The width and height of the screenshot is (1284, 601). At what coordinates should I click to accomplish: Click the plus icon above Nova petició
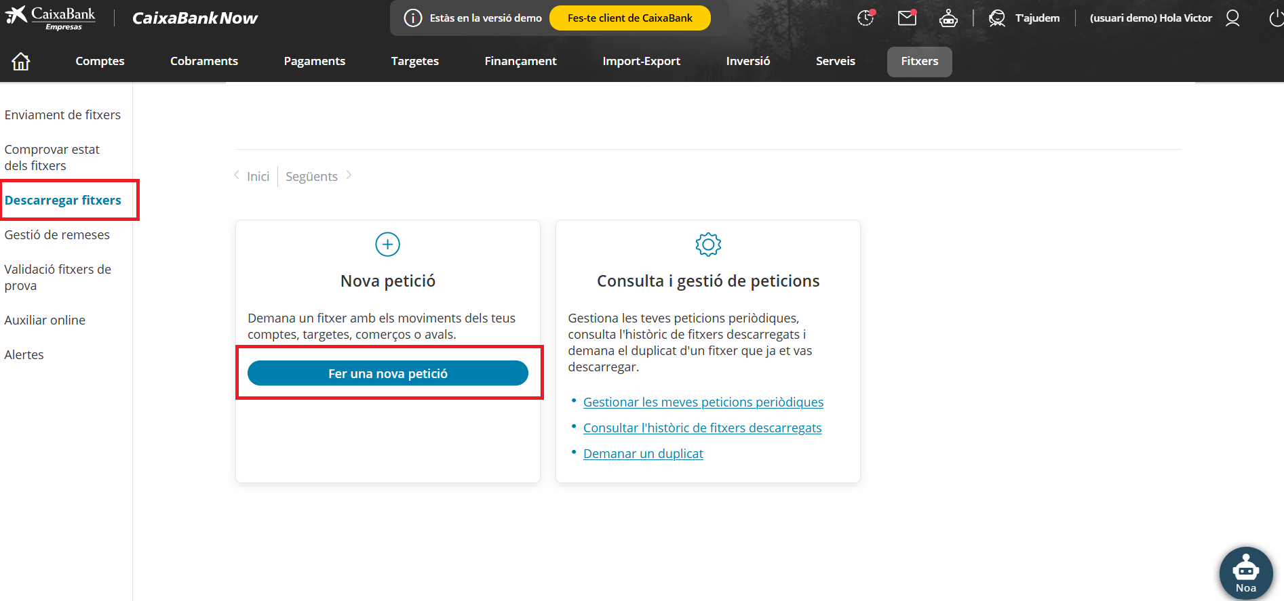coord(387,245)
